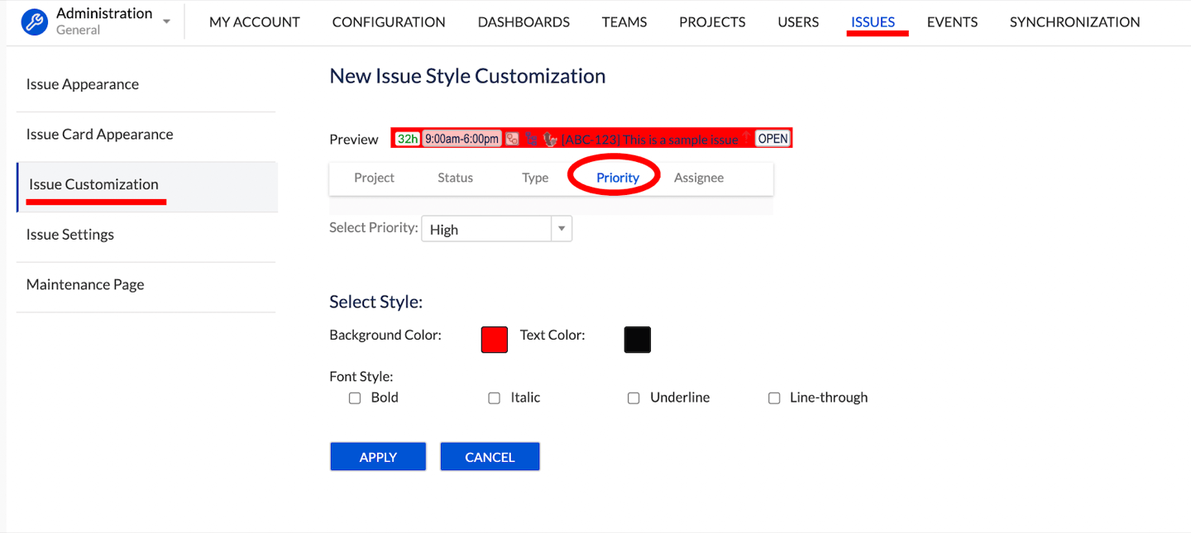Switch to the Status tab
The height and width of the screenshot is (533, 1191).
click(x=455, y=178)
